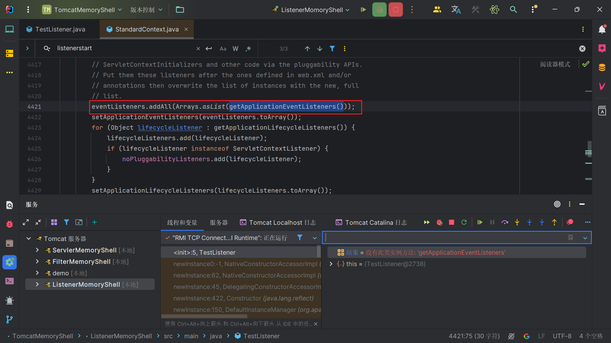The height and width of the screenshot is (343, 611).
Task: Open thread selector dropdown arrow
Action: pyautogui.click(x=315, y=238)
